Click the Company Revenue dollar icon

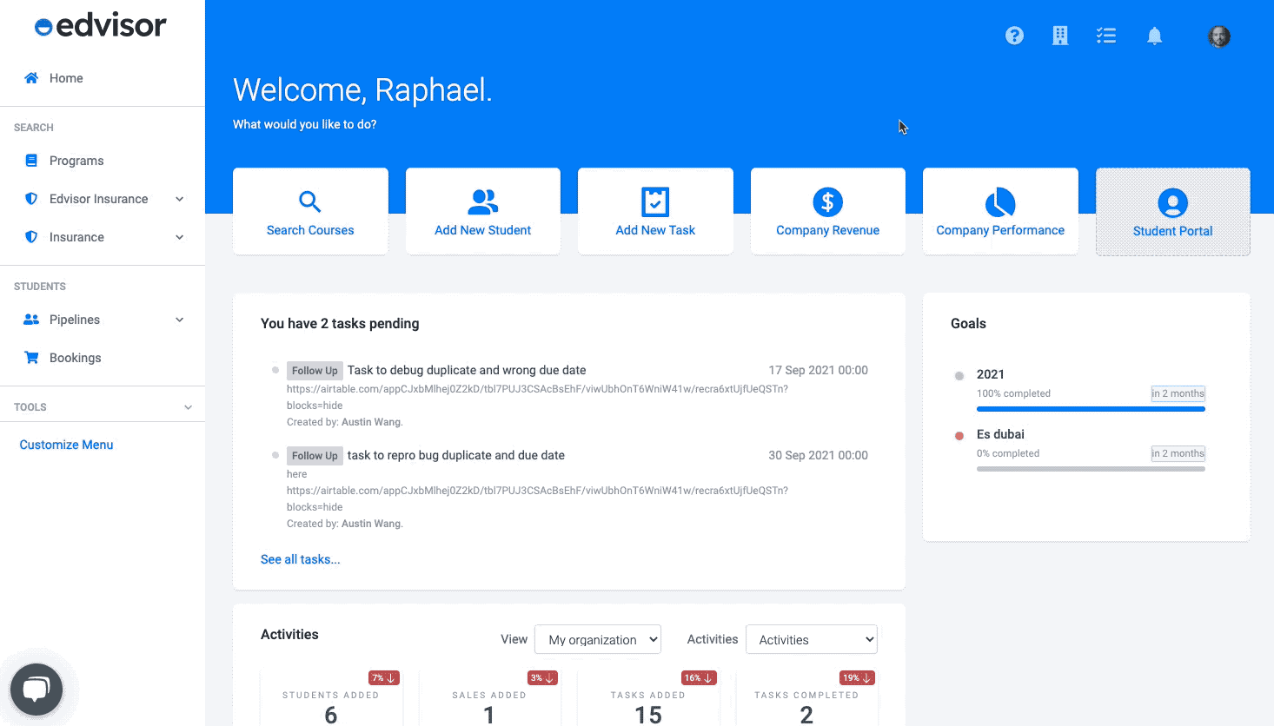click(x=827, y=201)
